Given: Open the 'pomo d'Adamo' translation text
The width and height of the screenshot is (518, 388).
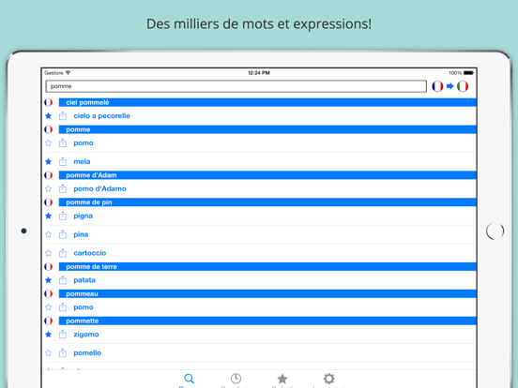Looking at the screenshot, I should point(99,188).
